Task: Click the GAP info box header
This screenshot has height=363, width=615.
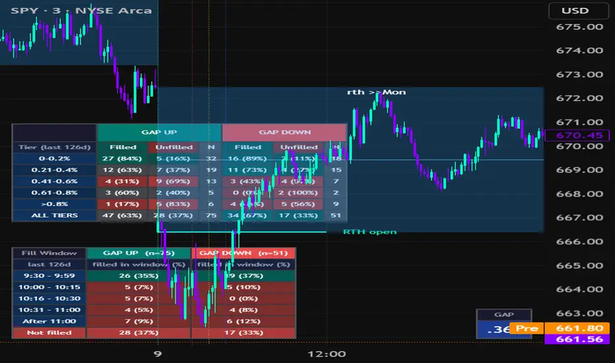Action: point(504,315)
